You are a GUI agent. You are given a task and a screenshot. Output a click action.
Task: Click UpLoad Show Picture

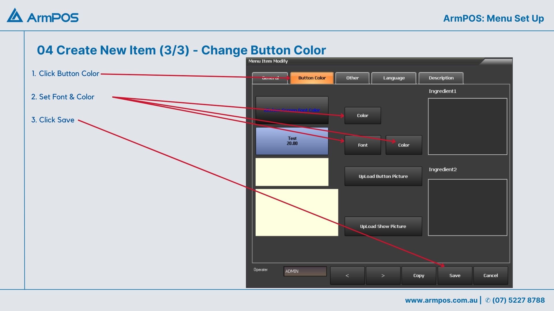[x=383, y=226]
